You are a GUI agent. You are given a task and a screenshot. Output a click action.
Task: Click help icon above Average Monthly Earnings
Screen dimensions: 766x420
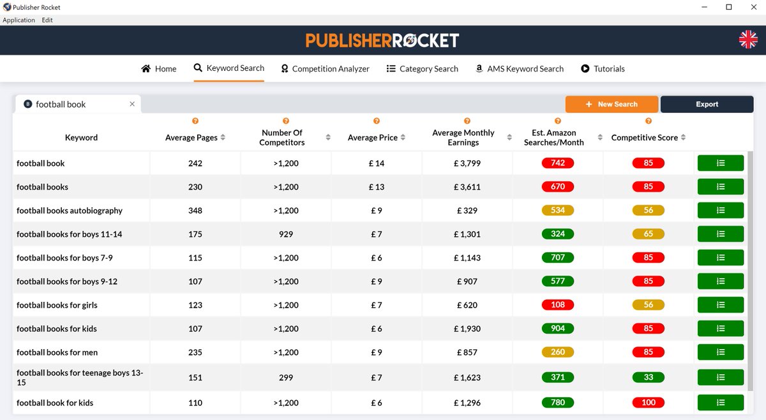(467, 121)
